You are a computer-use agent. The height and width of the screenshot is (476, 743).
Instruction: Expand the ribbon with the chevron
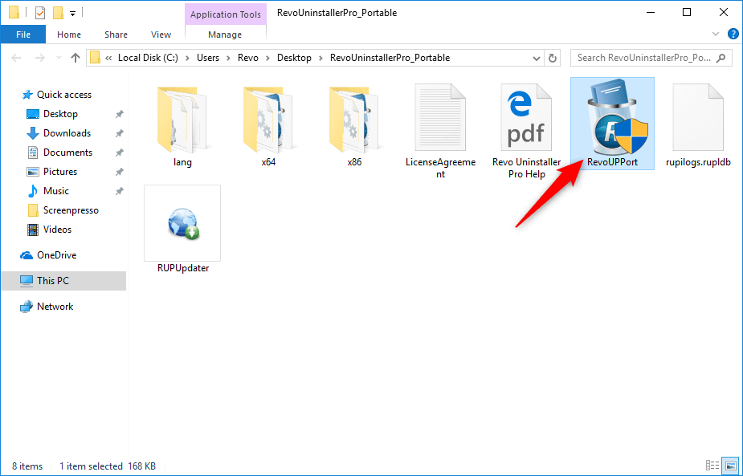point(716,34)
